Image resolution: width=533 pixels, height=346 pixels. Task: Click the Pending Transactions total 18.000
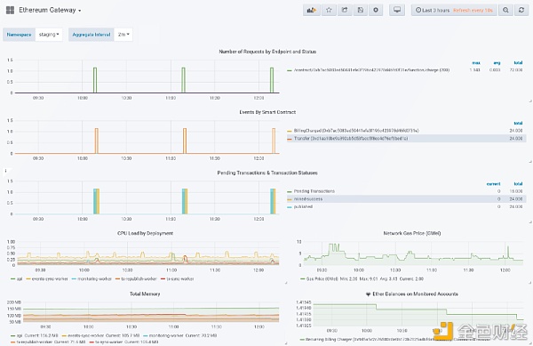[x=516, y=191]
